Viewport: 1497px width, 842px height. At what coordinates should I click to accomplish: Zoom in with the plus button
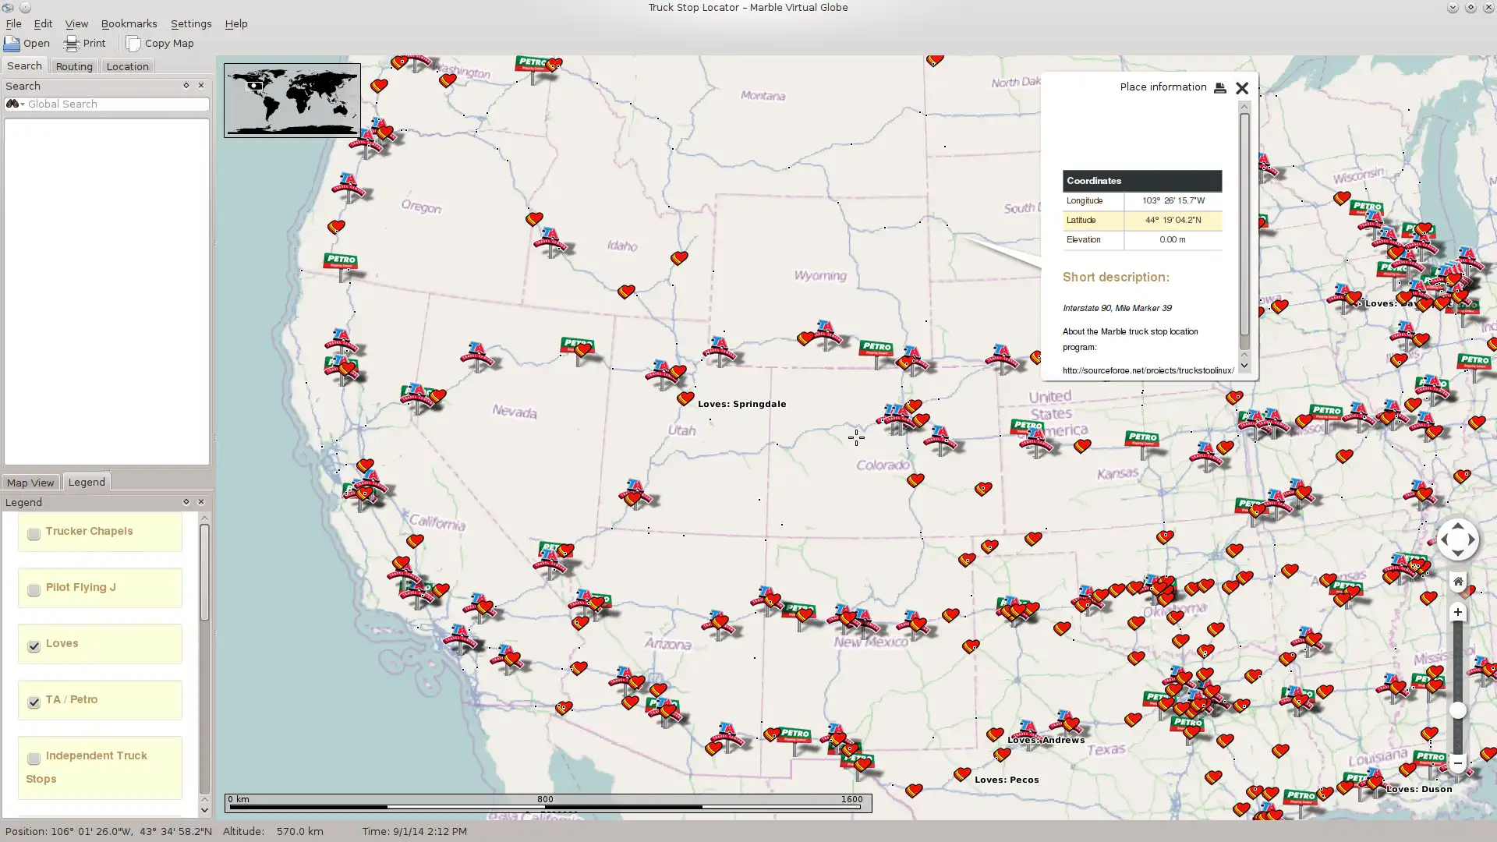(x=1457, y=613)
